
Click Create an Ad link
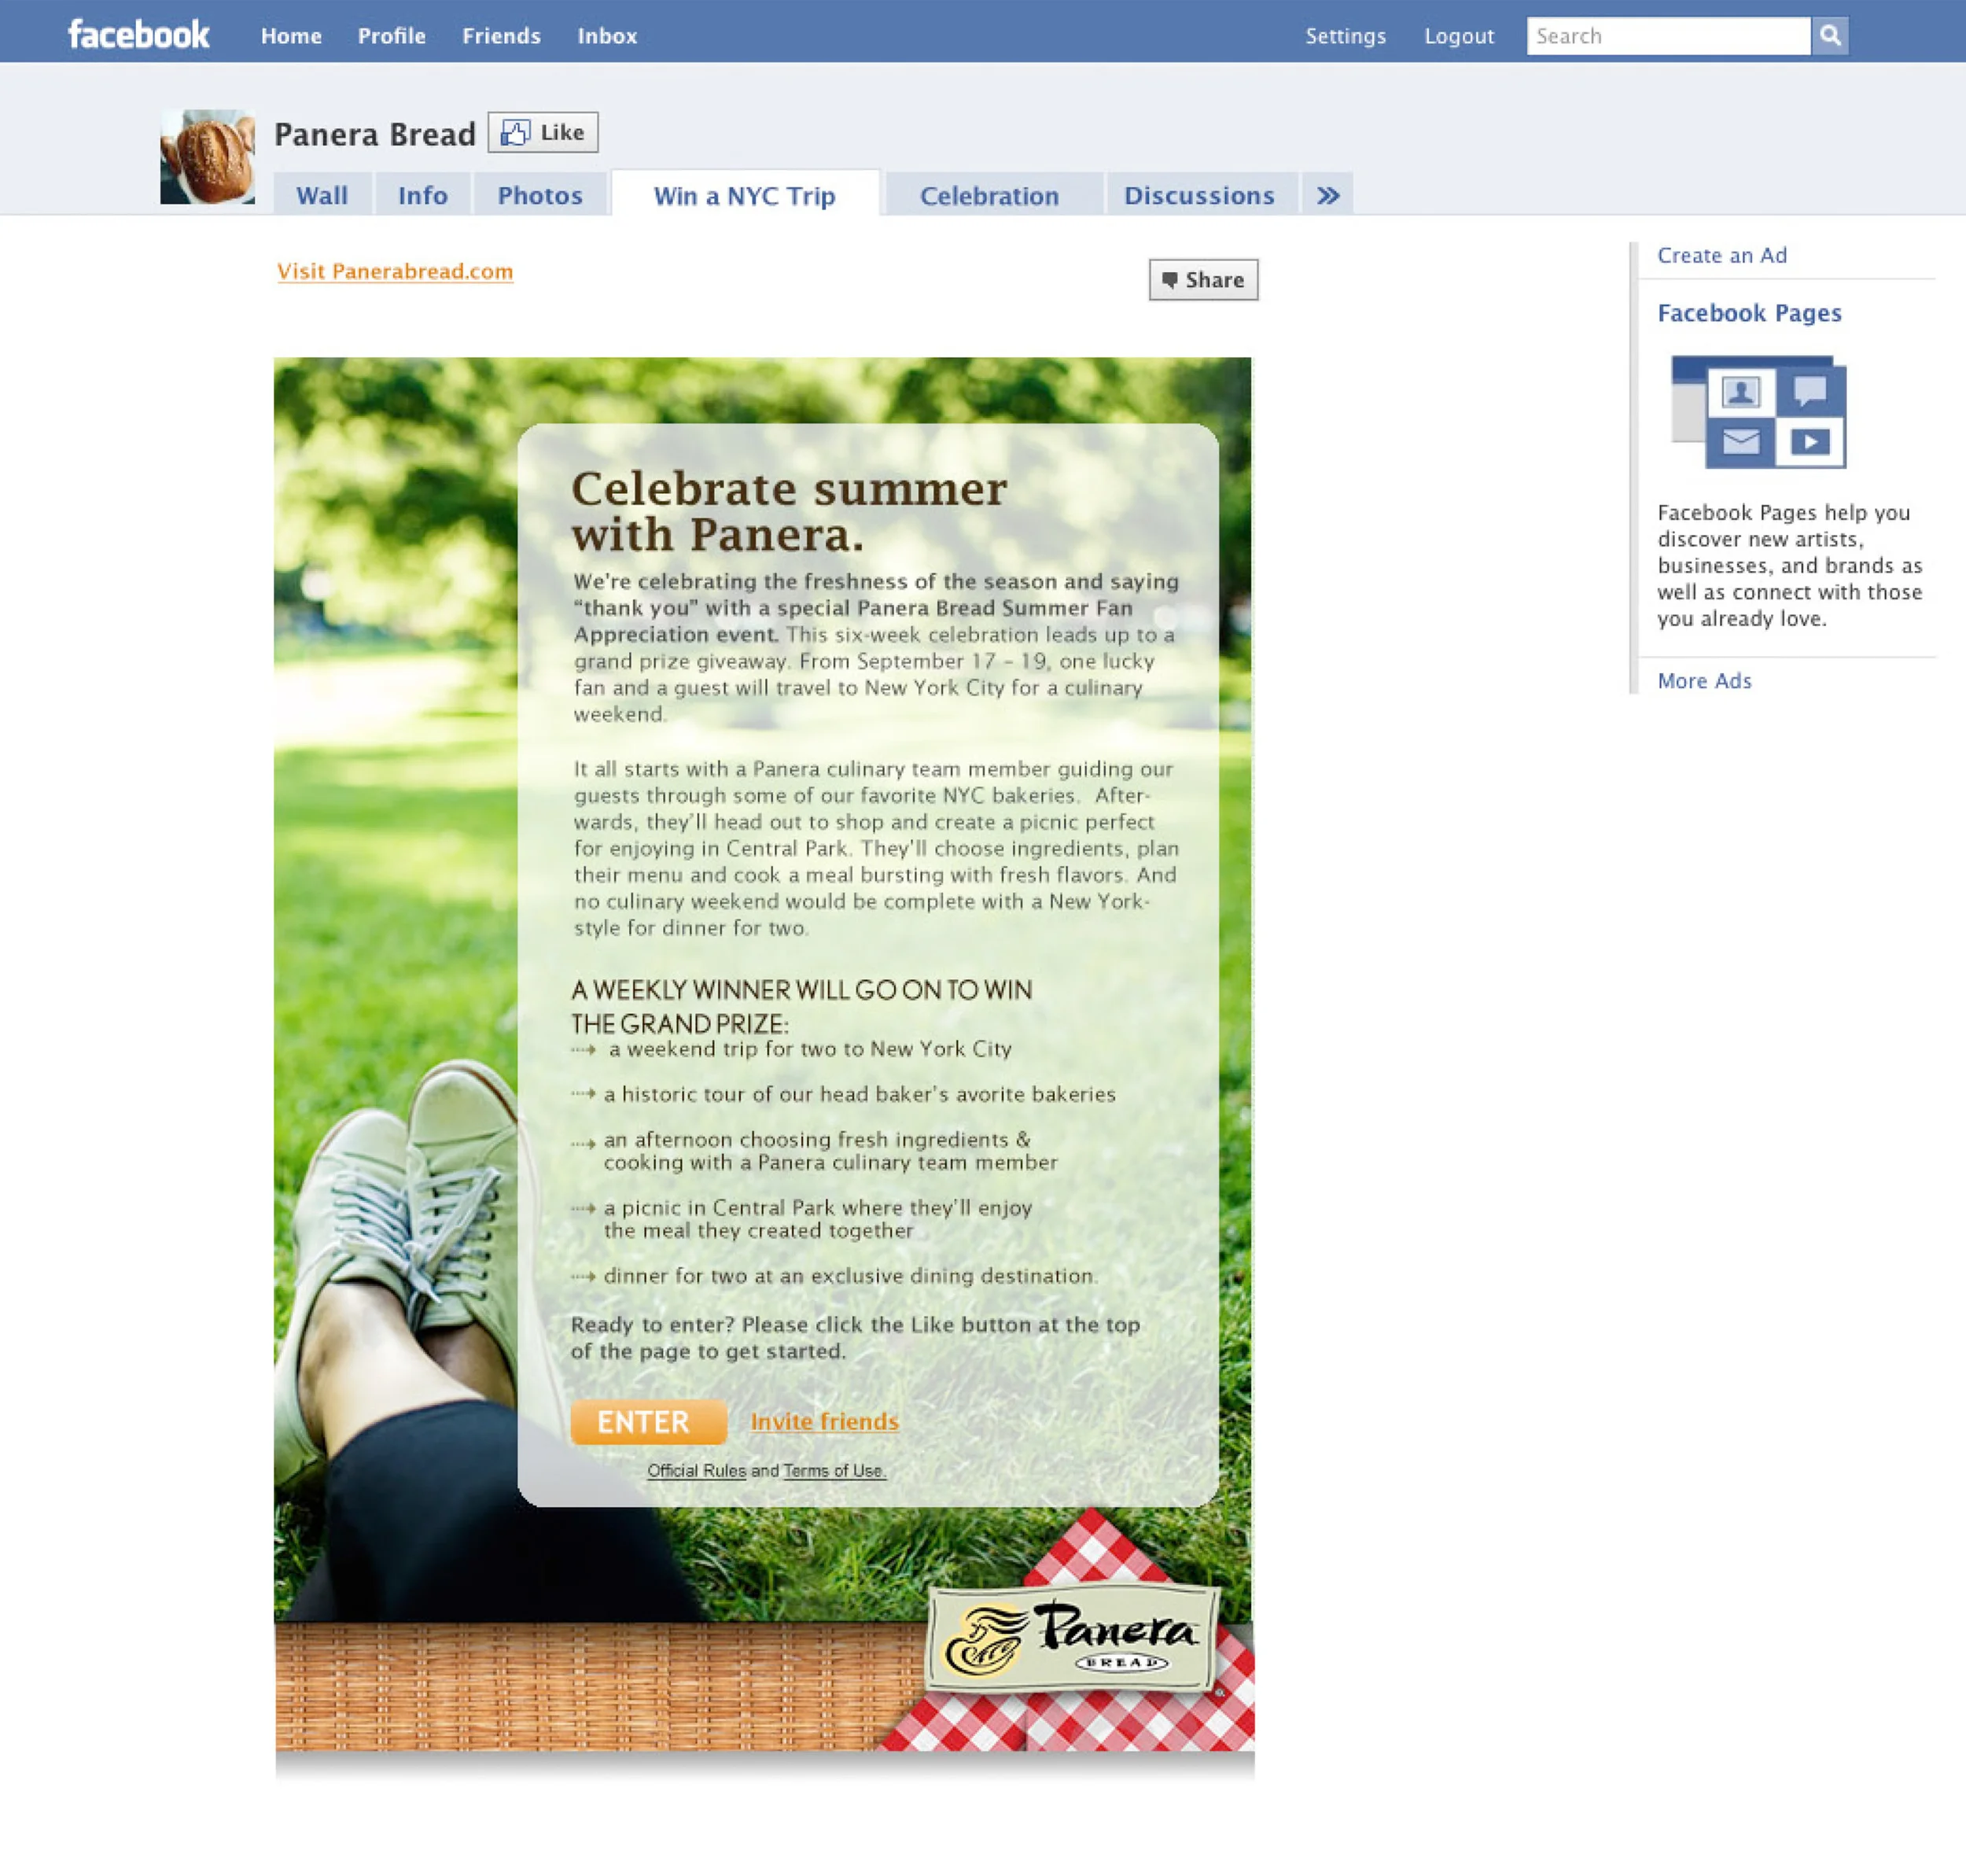point(1722,255)
